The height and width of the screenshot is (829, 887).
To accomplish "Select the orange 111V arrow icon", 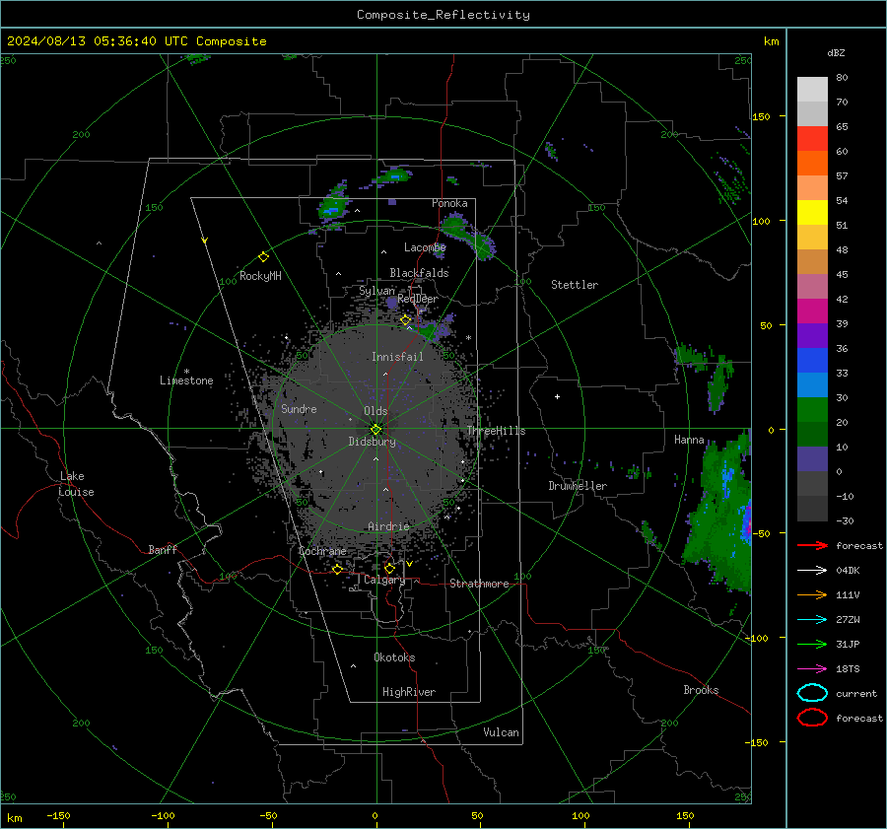I will click(x=812, y=594).
